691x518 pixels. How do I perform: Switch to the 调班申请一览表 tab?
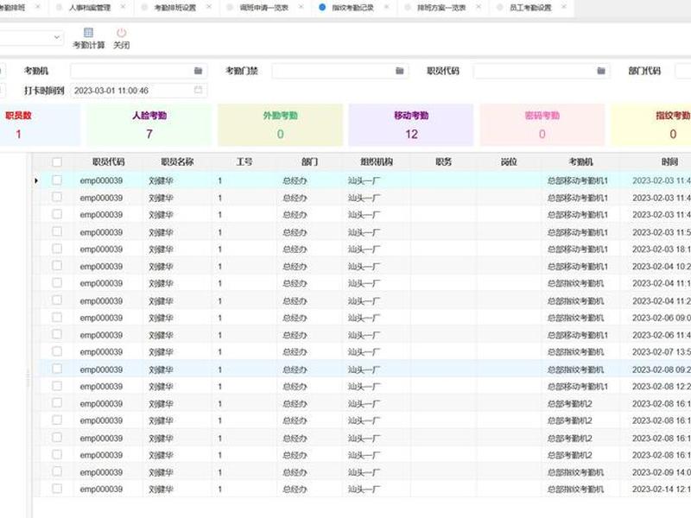tap(264, 8)
